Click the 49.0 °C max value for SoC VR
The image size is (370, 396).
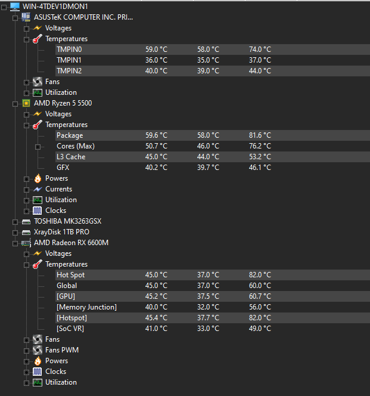click(x=260, y=329)
